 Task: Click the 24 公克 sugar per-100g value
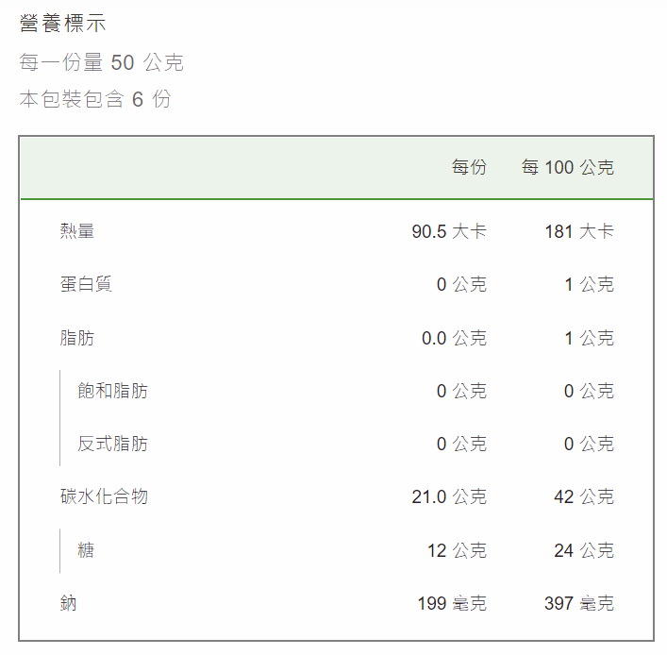[584, 550]
